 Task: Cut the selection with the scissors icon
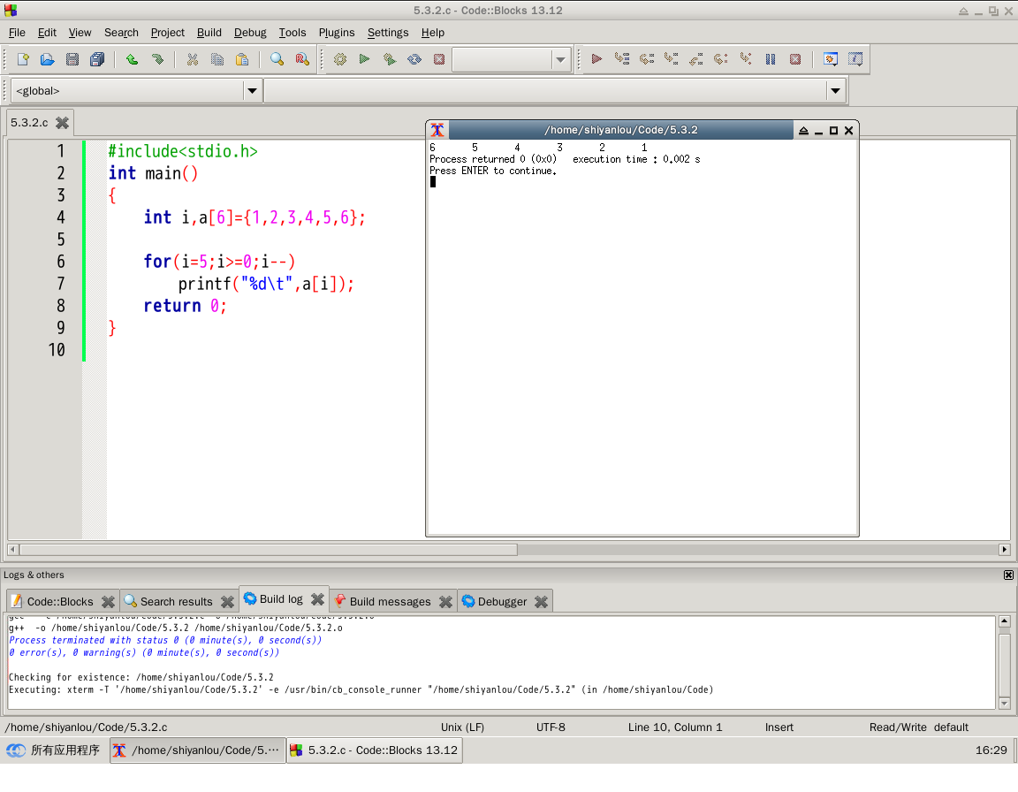[x=192, y=60]
